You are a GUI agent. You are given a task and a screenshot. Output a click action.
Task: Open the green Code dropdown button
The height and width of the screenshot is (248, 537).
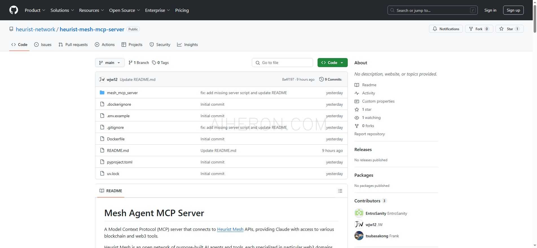[333, 63]
